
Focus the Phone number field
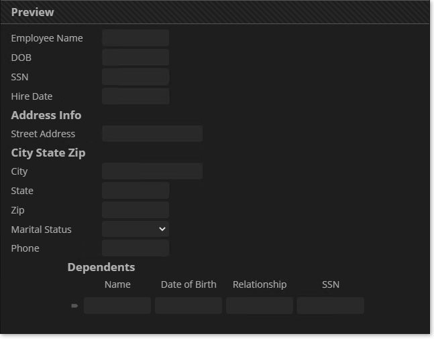pos(135,248)
